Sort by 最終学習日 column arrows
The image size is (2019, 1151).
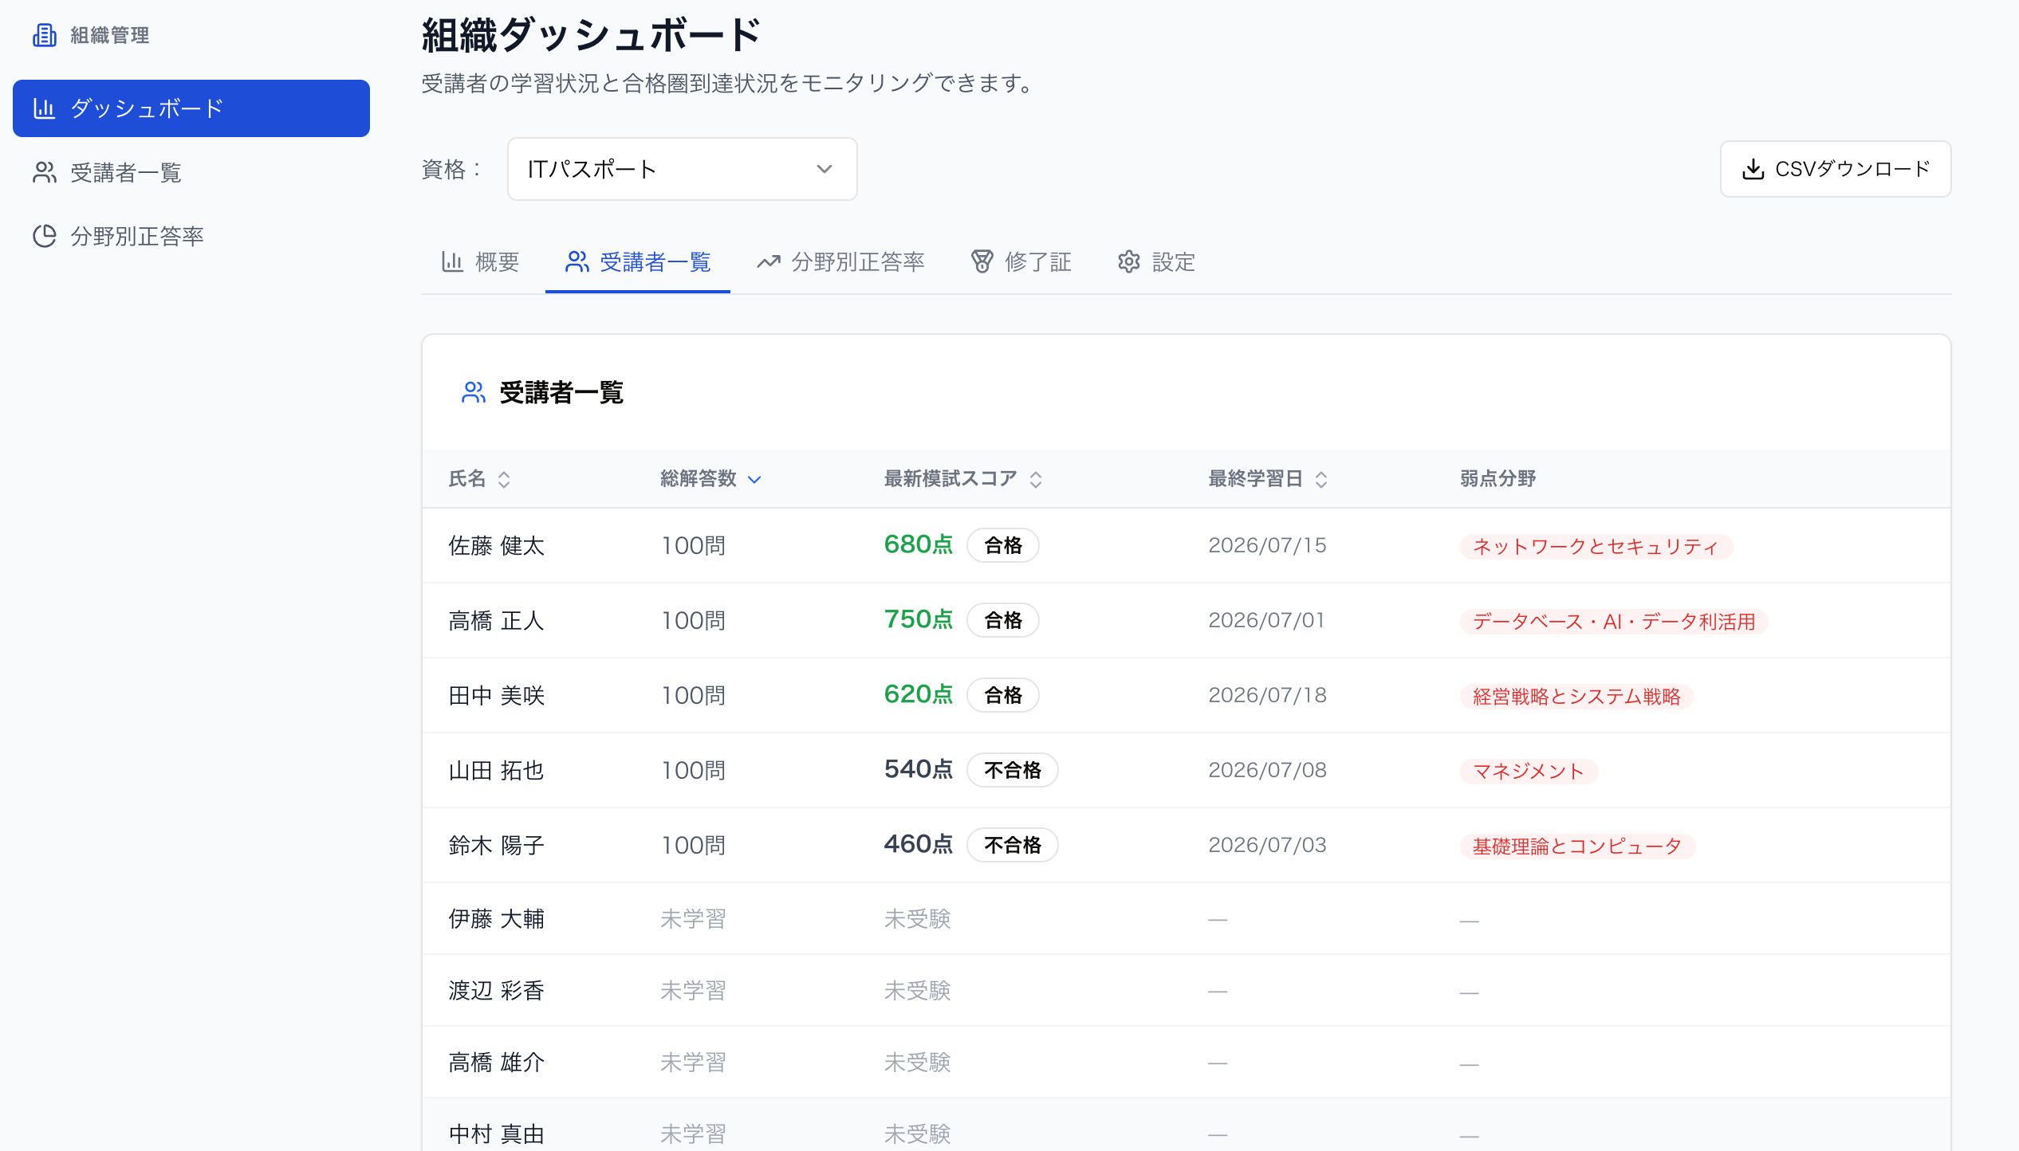tap(1321, 479)
